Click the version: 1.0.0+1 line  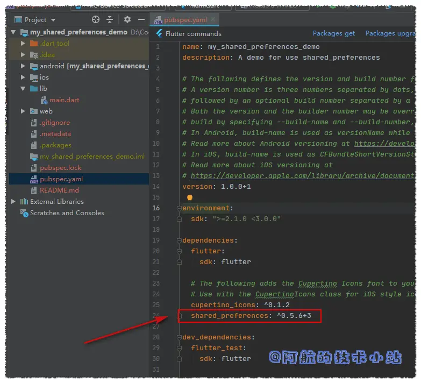pos(216,187)
